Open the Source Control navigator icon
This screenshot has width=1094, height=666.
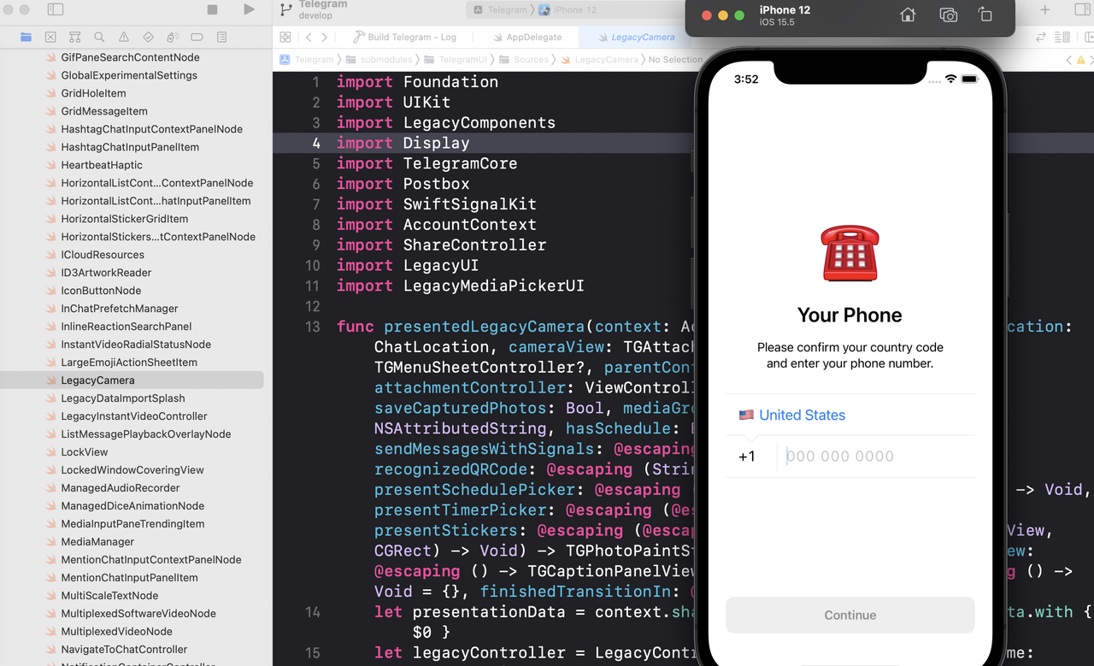pyautogui.click(x=50, y=37)
